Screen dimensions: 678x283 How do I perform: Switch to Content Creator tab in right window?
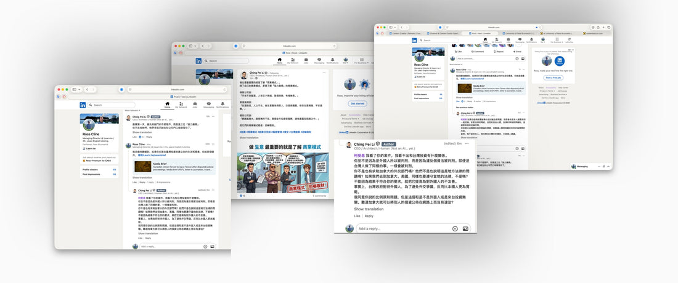point(406,33)
